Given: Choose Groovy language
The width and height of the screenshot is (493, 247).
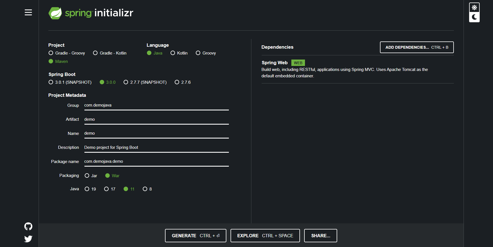Looking at the screenshot, I should click(206, 53).
